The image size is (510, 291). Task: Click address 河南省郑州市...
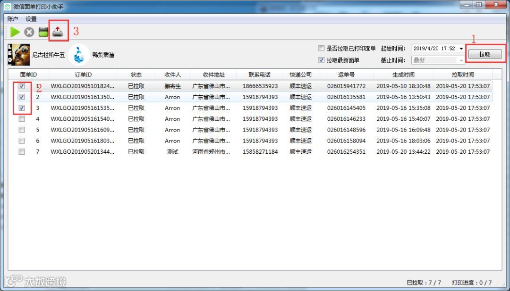(x=211, y=152)
